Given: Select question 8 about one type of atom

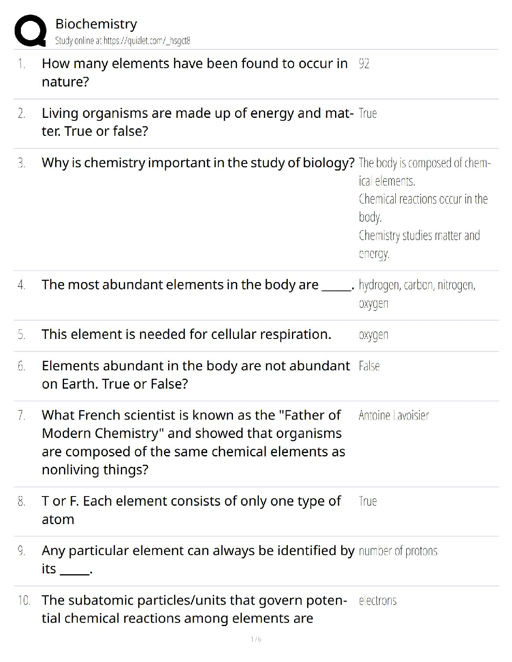Looking at the screenshot, I should pos(192,510).
